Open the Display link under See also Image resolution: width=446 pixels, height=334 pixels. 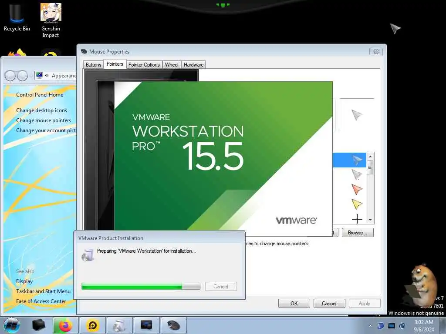24,281
